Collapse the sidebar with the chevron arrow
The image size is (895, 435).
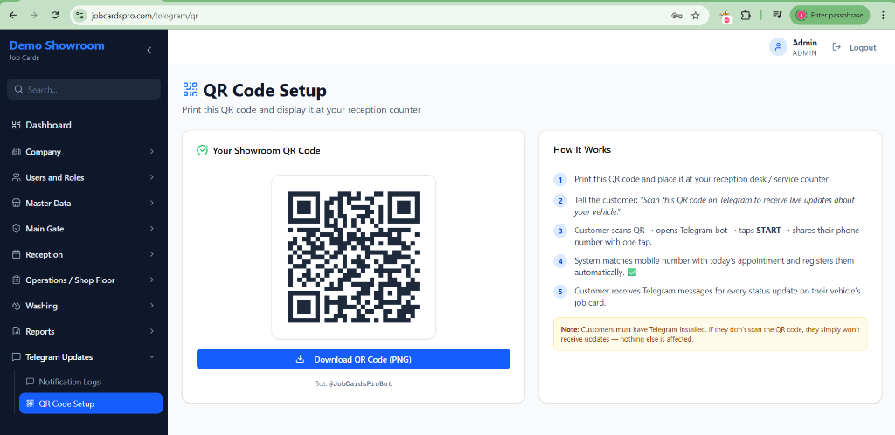coord(149,51)
